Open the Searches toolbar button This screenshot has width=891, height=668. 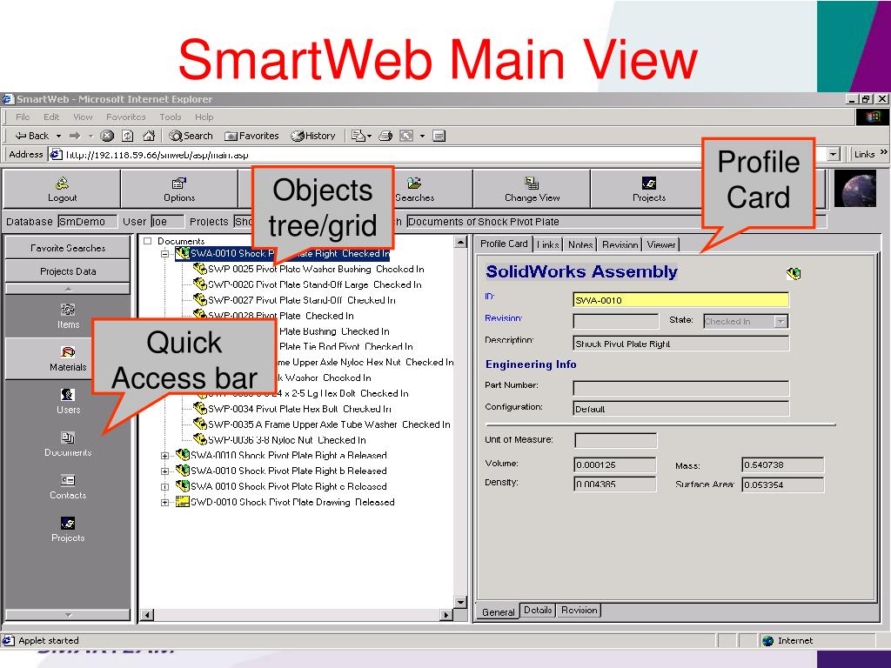click(x=415, y=189)
